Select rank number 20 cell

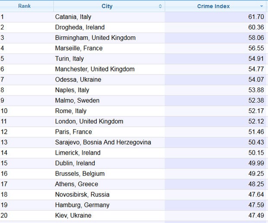4,215
